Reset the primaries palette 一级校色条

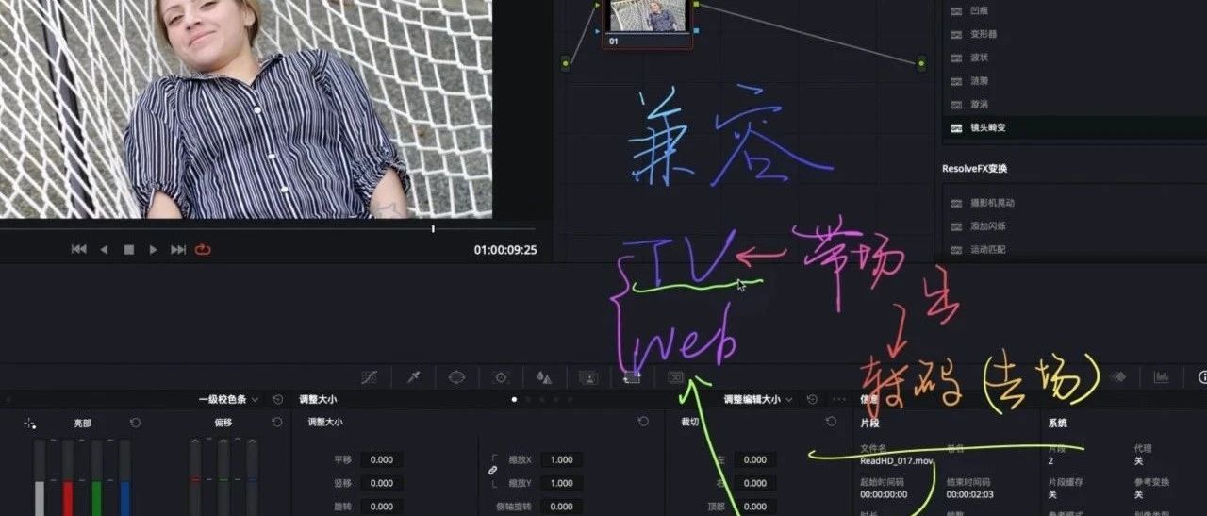point(276,400)
